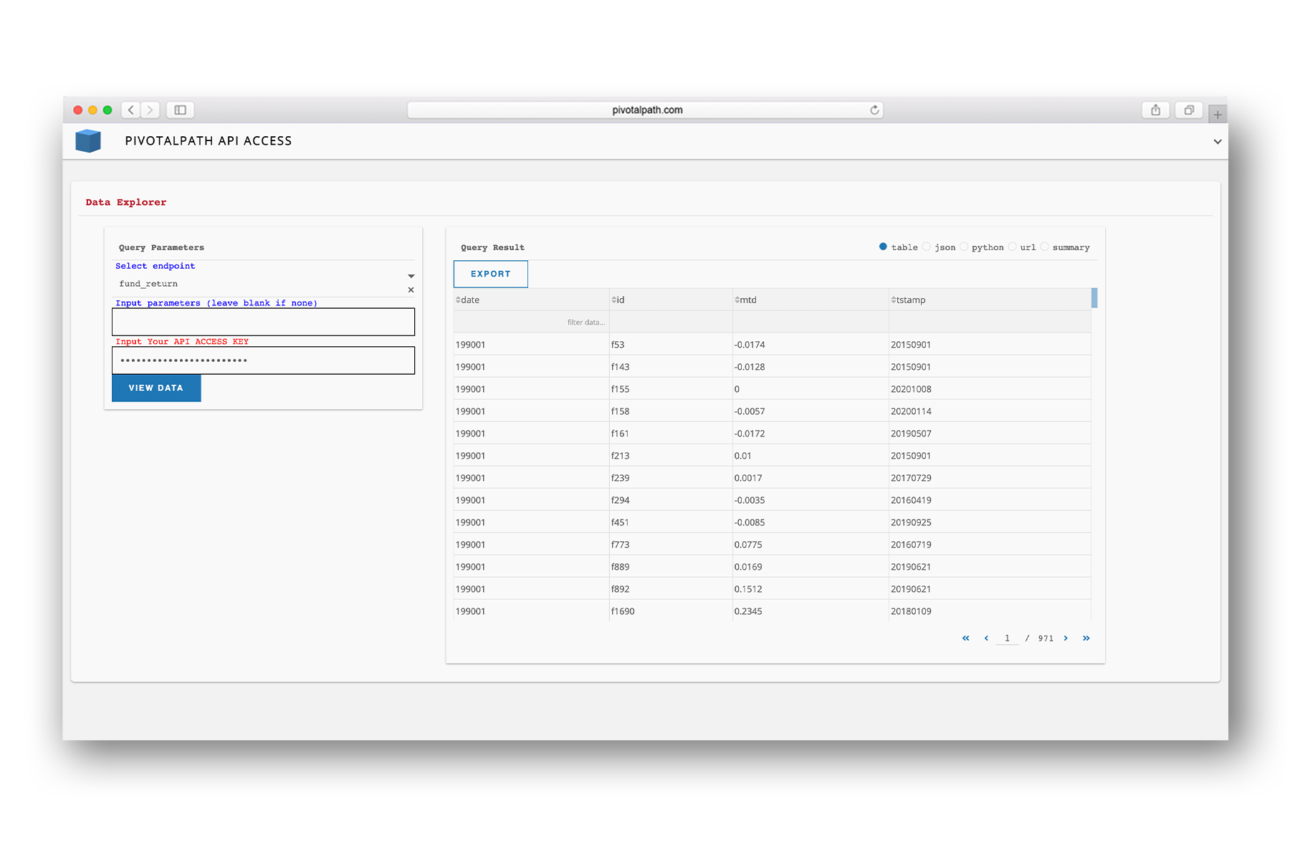The width and height of the screenshot is (1290, 860).
Task: Clear the fund_return endpoint selection
Action: tap(411, 290)
